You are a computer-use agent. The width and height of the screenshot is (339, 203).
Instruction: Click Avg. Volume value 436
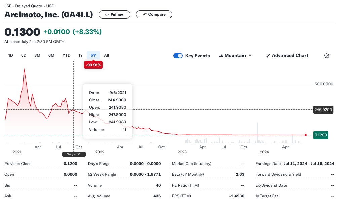point(157,196)
